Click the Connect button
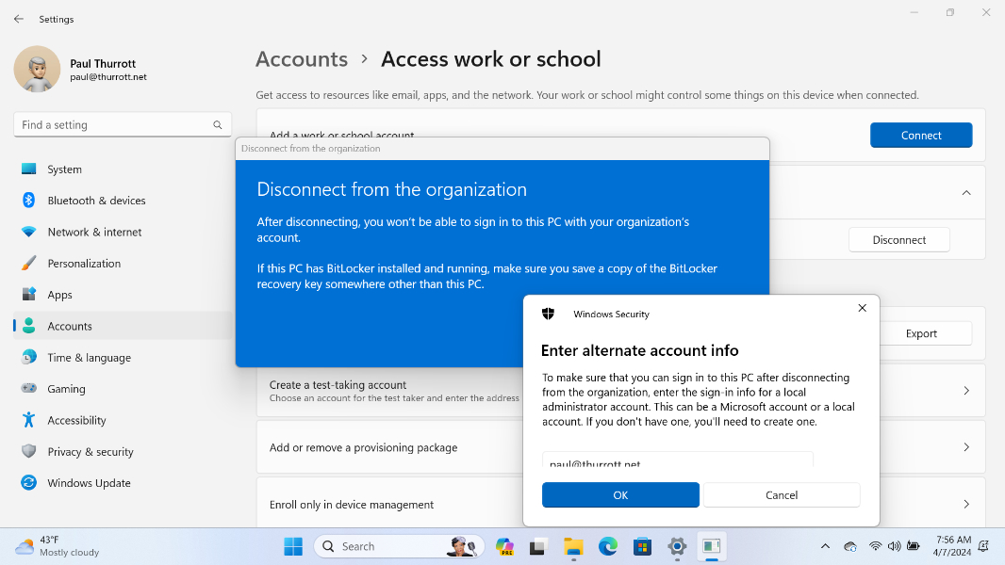1005x565 pixels. [920, 136]
